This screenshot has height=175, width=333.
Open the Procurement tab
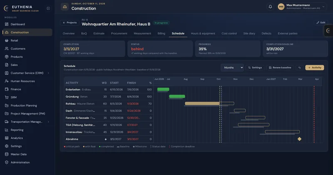pos(119,33)
